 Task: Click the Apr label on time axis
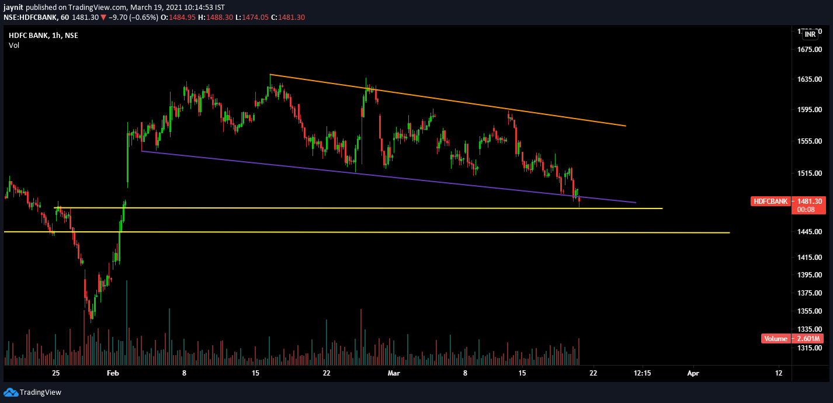[x=693, y=373]
